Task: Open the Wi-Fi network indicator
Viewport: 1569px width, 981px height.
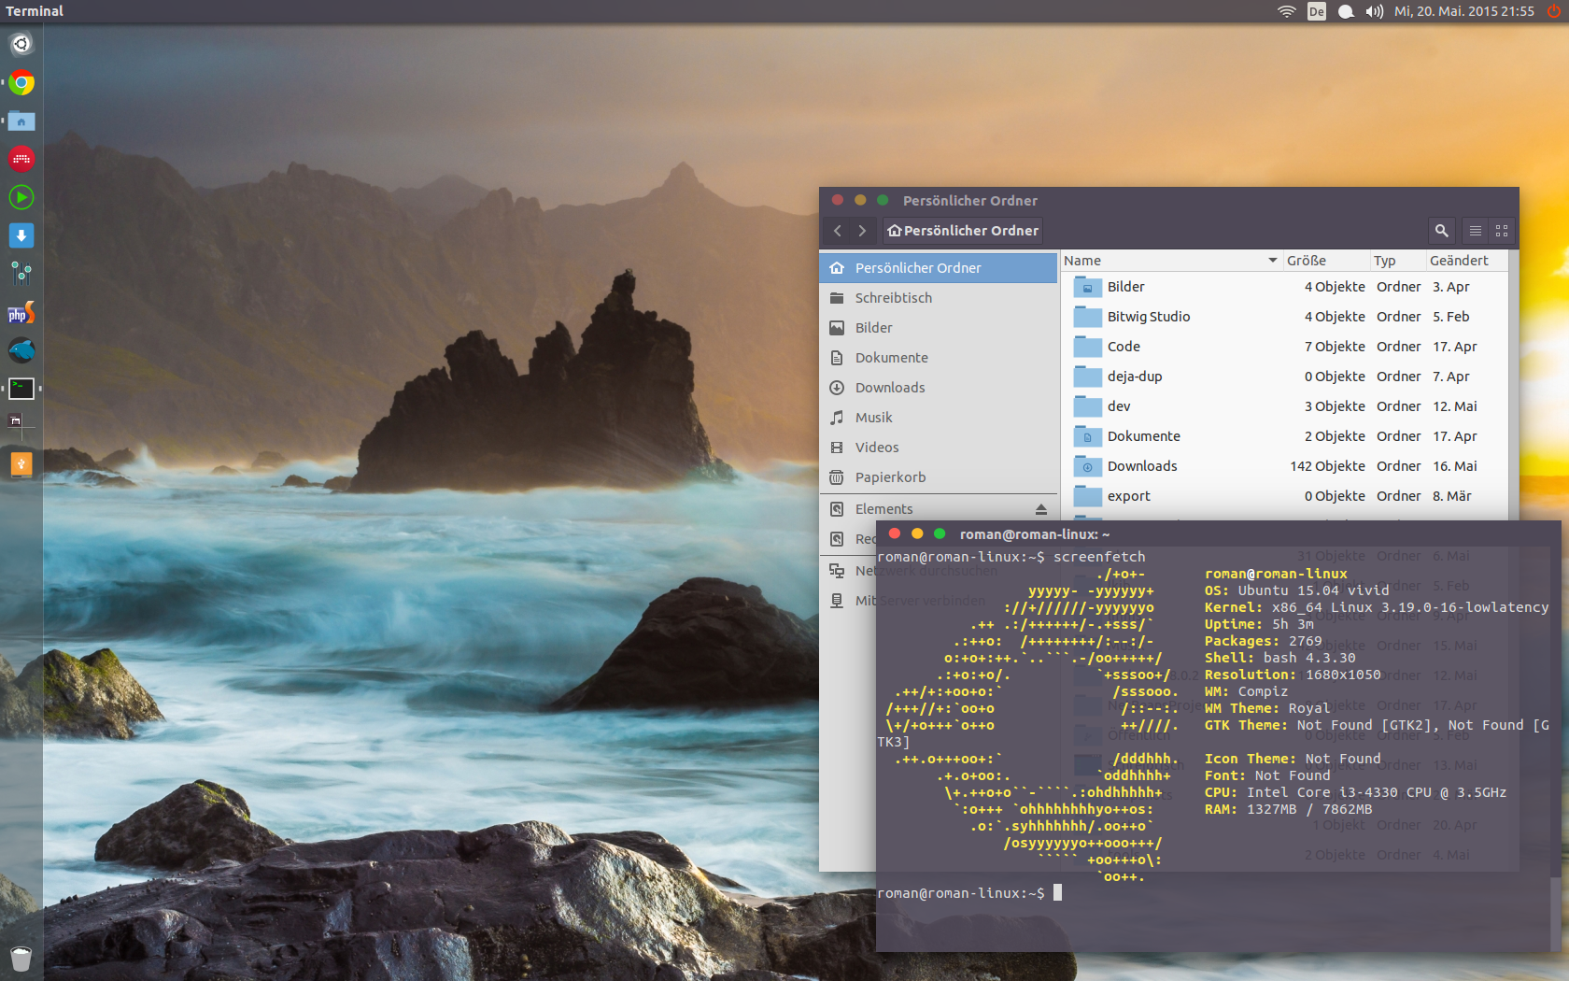Action: [1287, 11]
